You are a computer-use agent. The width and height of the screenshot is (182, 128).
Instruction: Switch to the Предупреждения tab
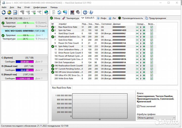[155, 18]
